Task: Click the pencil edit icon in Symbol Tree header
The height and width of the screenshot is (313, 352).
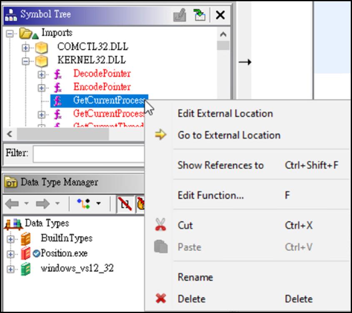Action: pos(180,15)
